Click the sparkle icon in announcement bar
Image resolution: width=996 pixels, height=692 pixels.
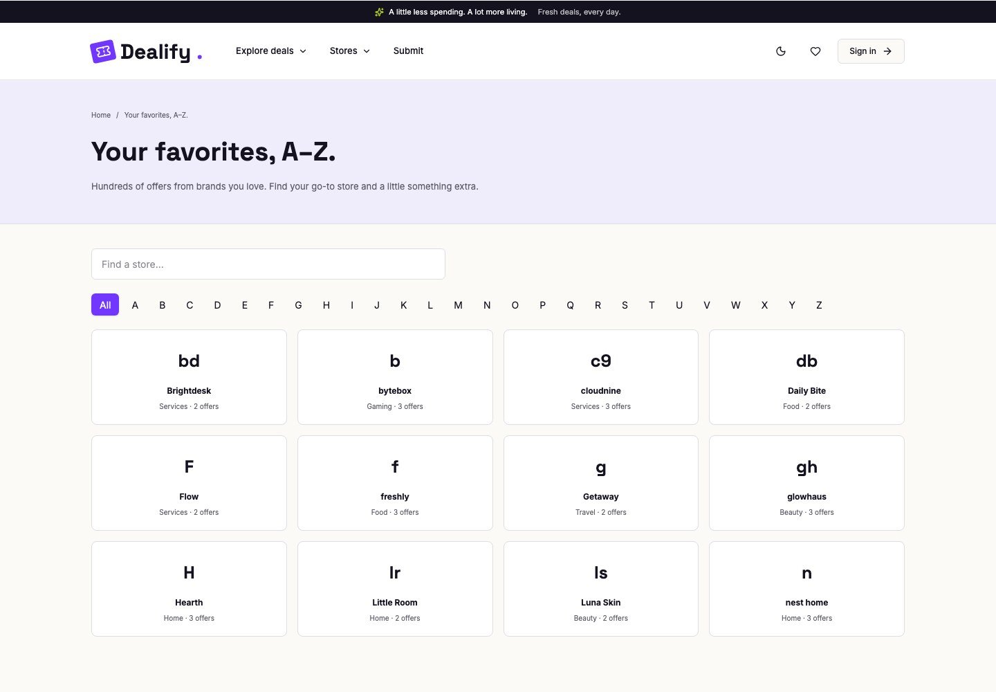[379, 12]
